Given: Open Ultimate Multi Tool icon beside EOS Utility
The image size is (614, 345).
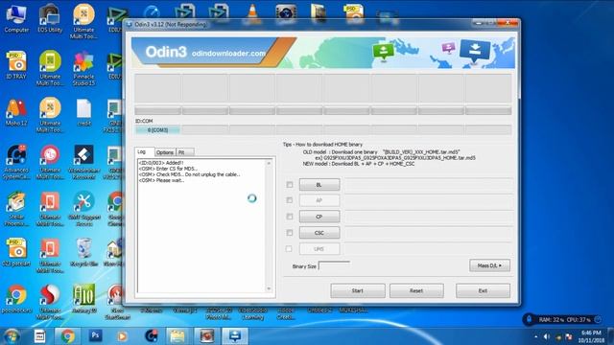Looking at the screenshot, I should pyautogui.click(x=83, y=21).
